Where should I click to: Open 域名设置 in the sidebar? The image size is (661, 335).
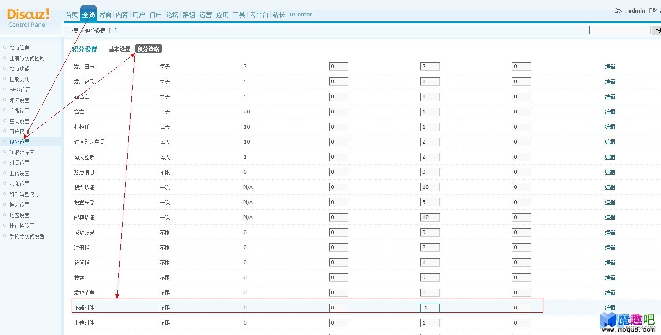click(x=19, y=100)
